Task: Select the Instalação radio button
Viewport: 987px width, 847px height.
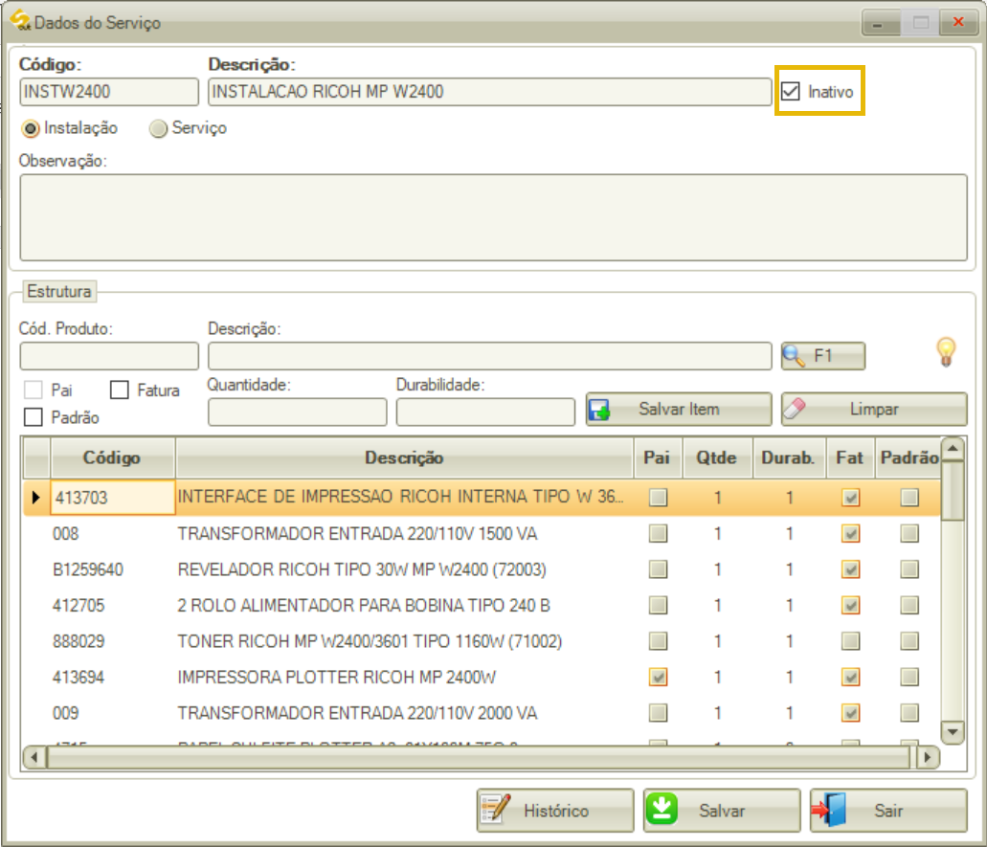Action: [x=31, y=128]
